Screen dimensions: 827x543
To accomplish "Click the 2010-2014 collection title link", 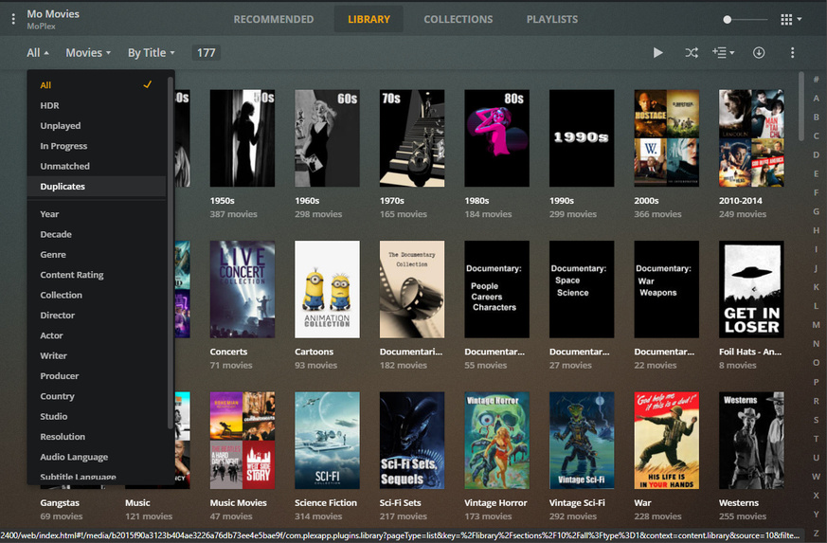I will (741, 201).
